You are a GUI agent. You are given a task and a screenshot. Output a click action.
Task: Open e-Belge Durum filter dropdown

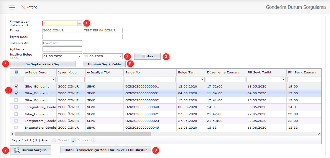[x=53, y=80]
